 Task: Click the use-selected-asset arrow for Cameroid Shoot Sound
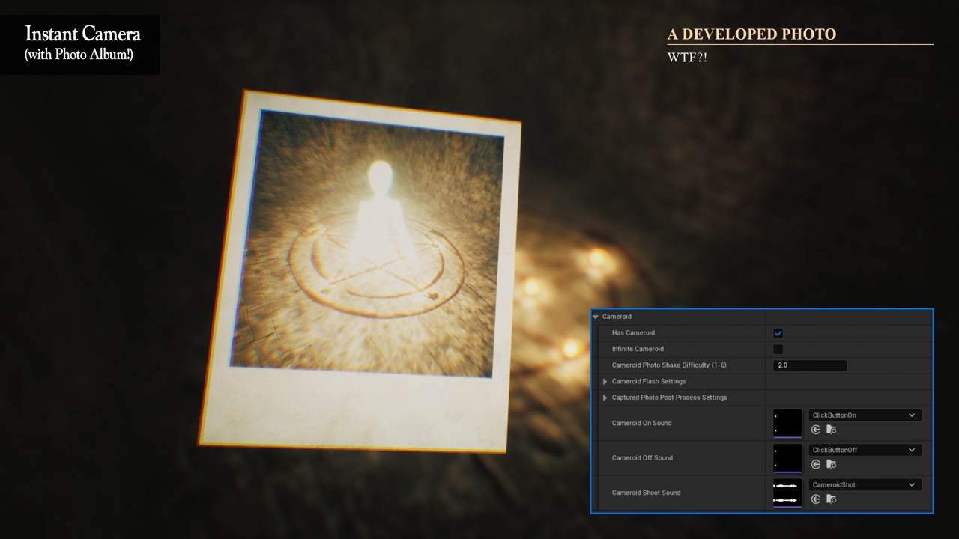tap(815, 499)
